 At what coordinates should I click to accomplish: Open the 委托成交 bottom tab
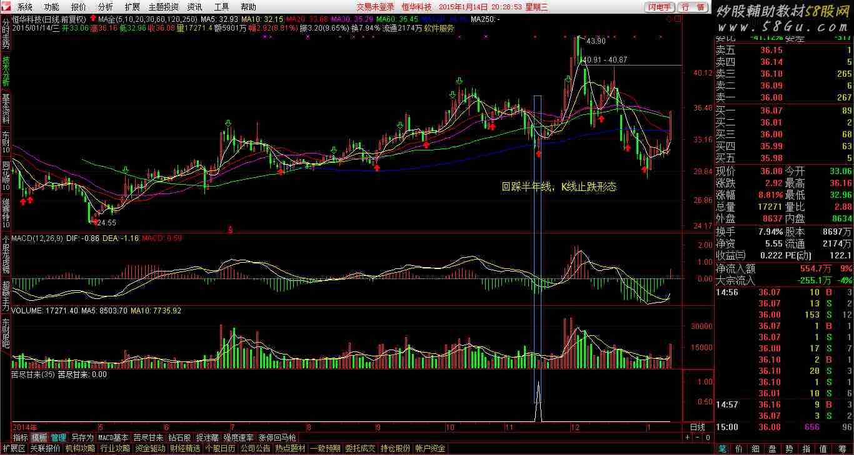point(360,448)
